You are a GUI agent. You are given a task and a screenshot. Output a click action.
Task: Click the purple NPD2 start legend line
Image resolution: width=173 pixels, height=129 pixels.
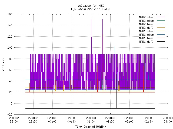(x=161, y=17)
